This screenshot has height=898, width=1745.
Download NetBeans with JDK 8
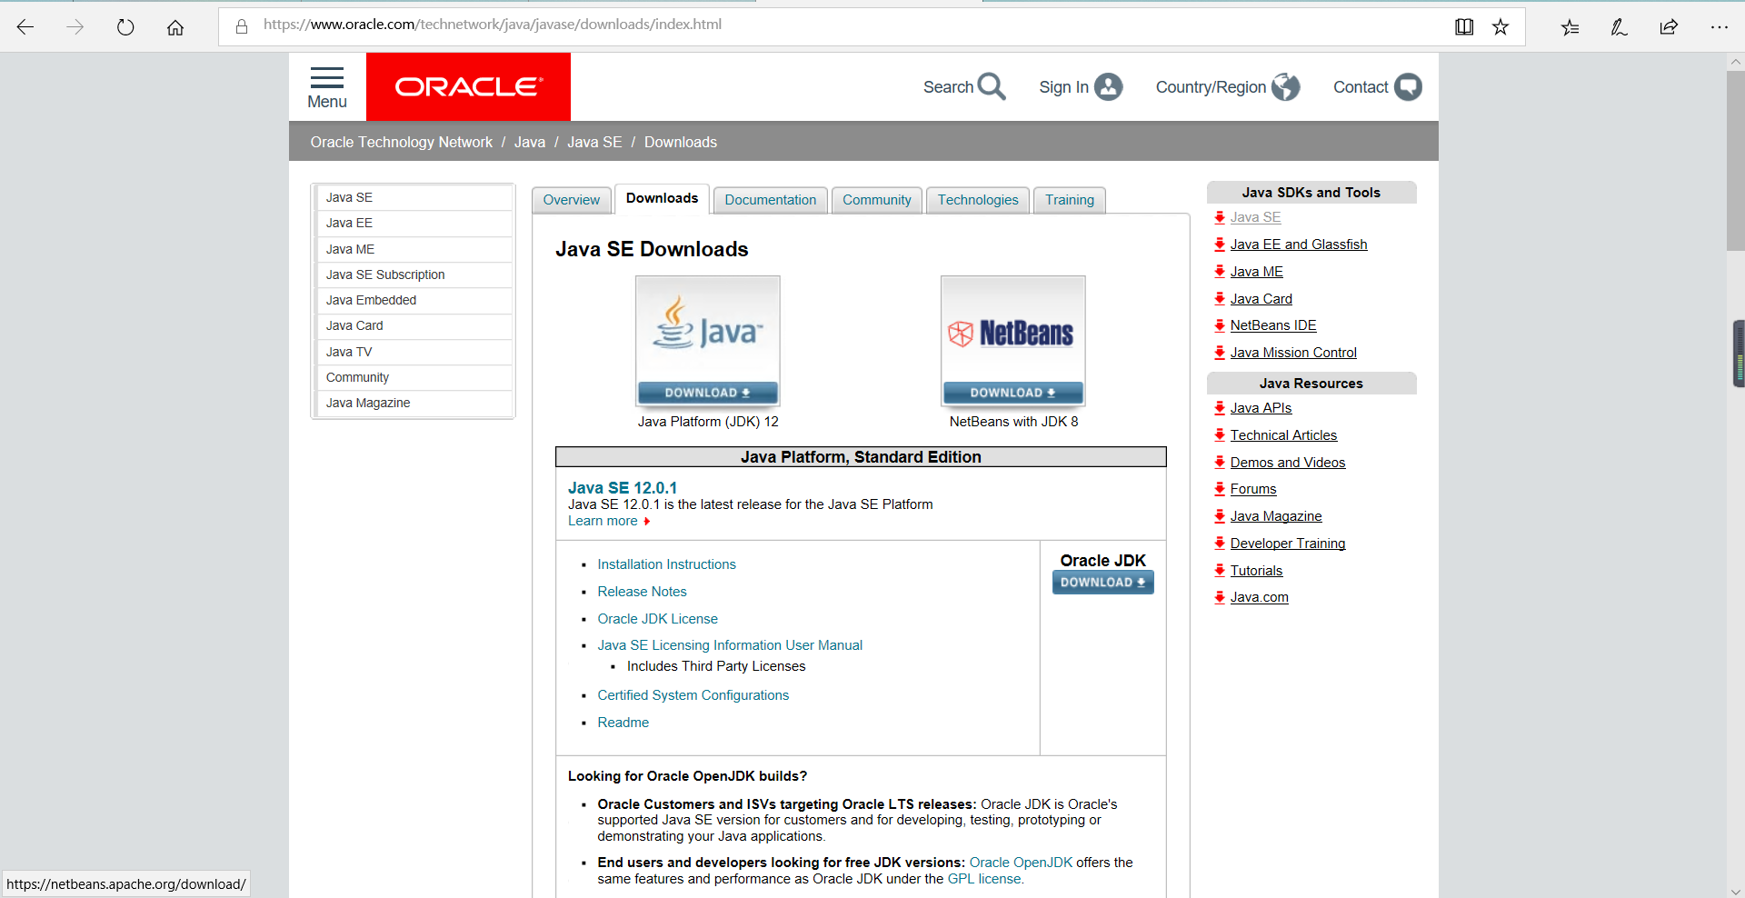[x=1013, y=393]
